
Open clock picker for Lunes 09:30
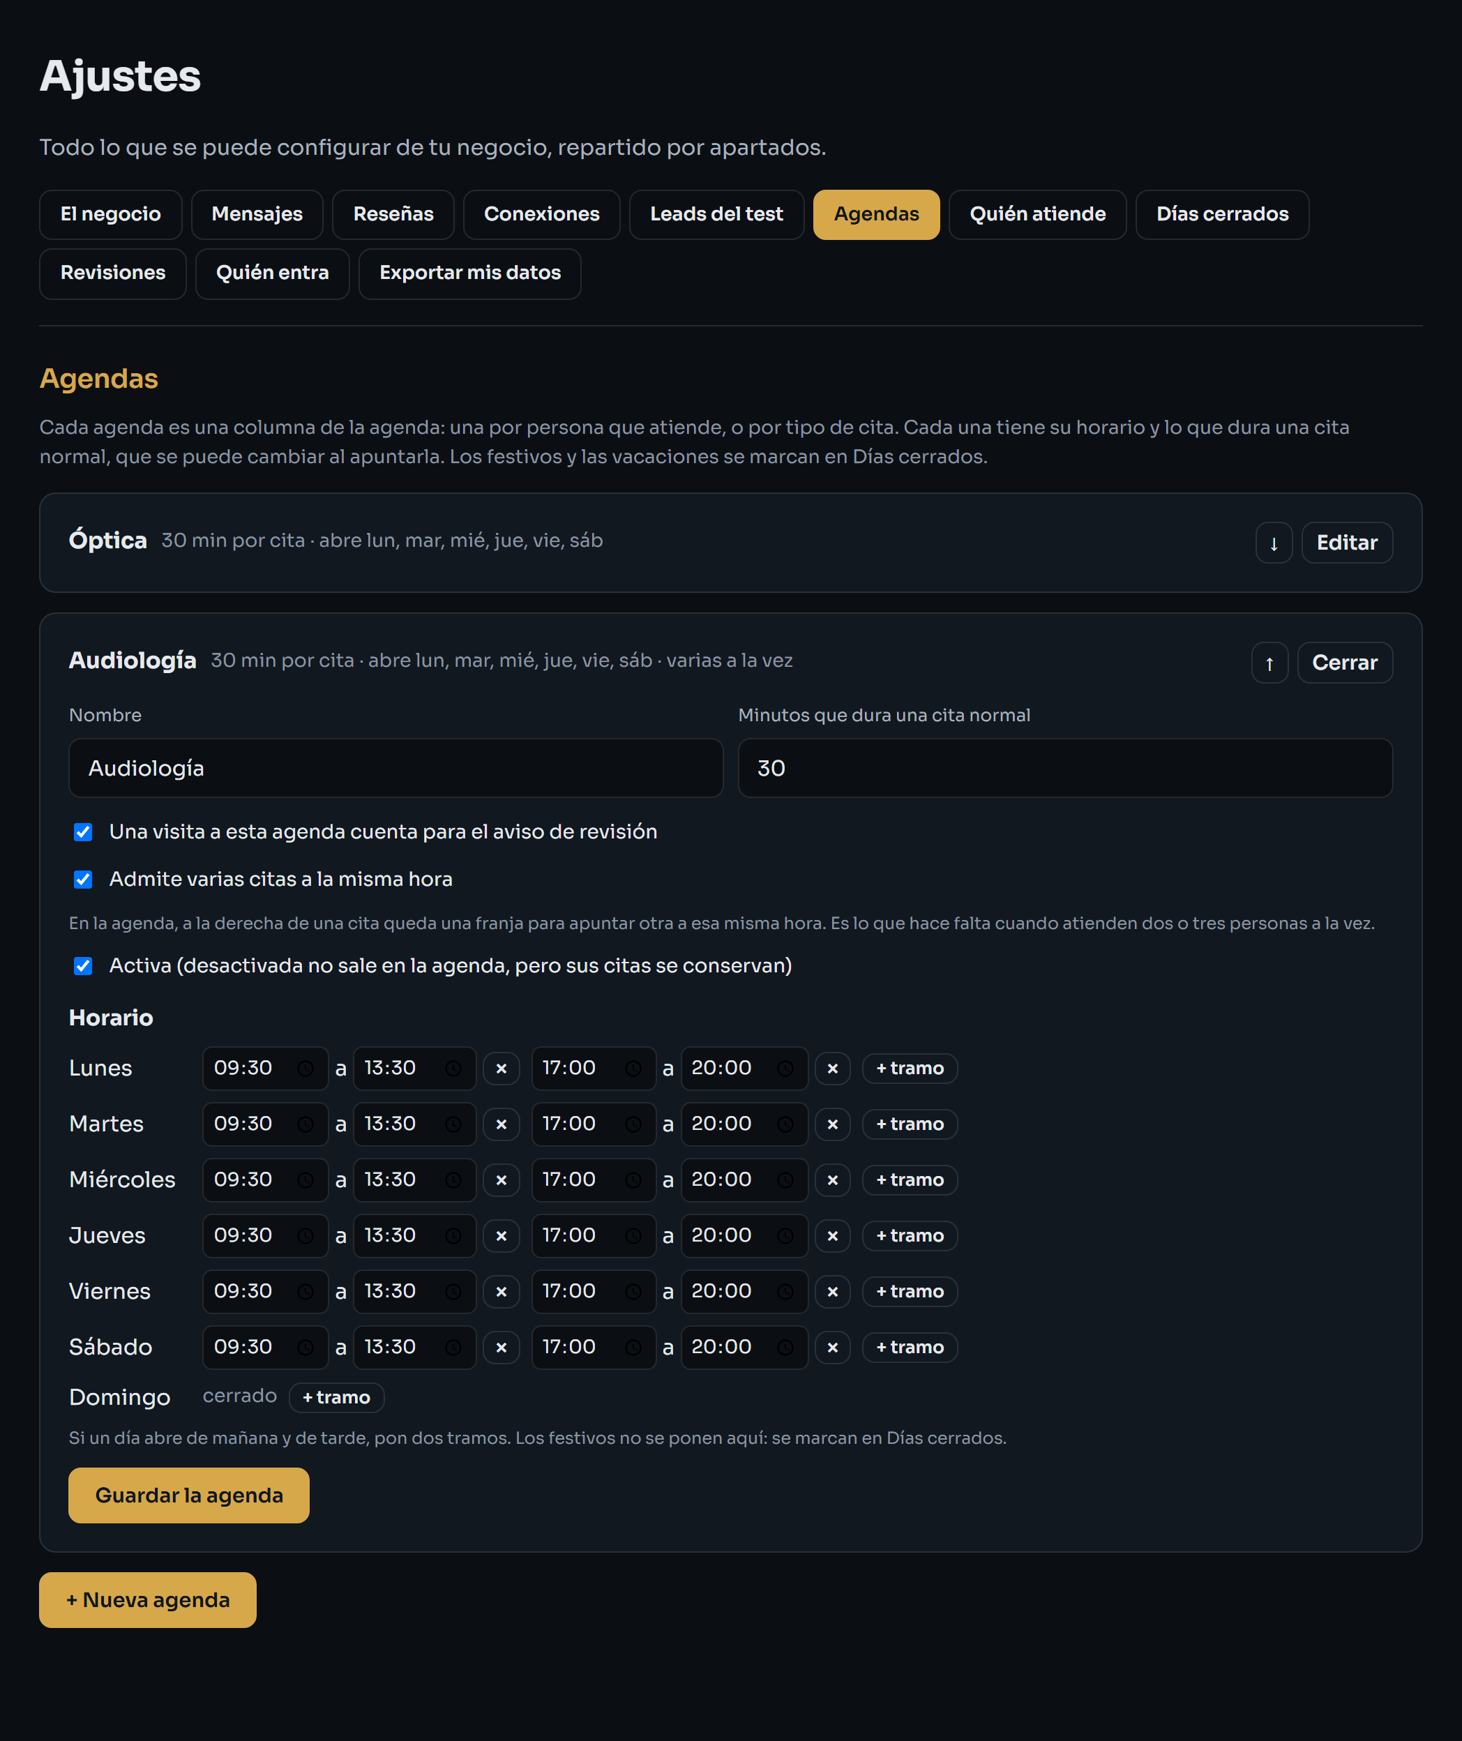[306, 1069]
